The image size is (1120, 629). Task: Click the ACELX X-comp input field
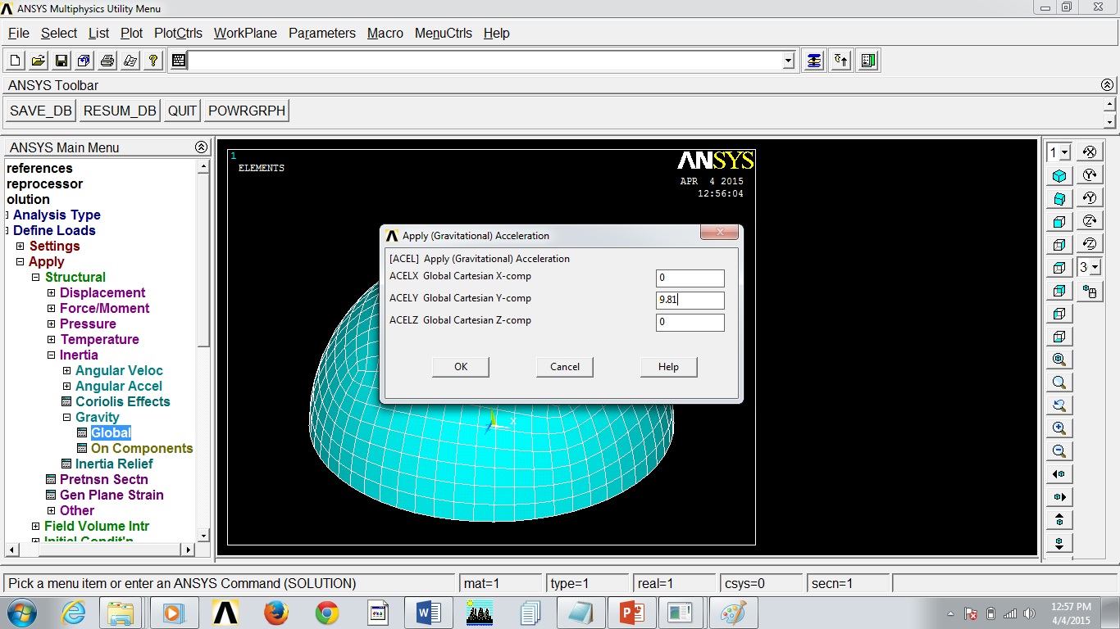[x=690, y=278]
